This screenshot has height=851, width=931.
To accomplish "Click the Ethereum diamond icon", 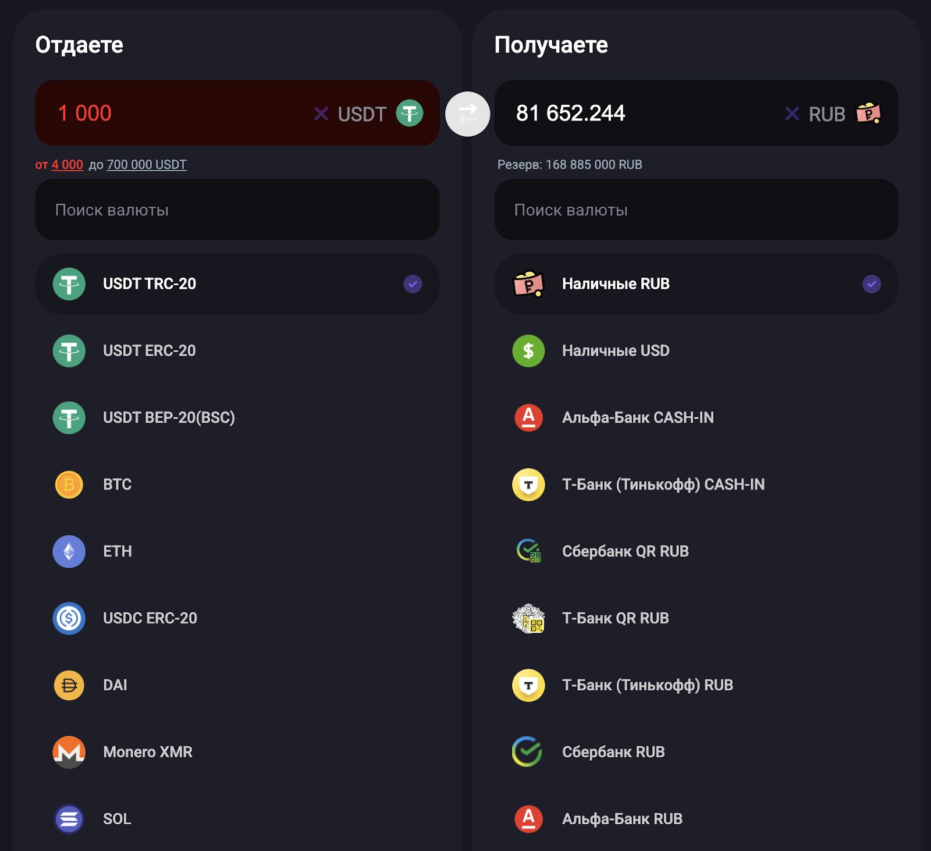I will pyautogui.click(x=69, y=552).
